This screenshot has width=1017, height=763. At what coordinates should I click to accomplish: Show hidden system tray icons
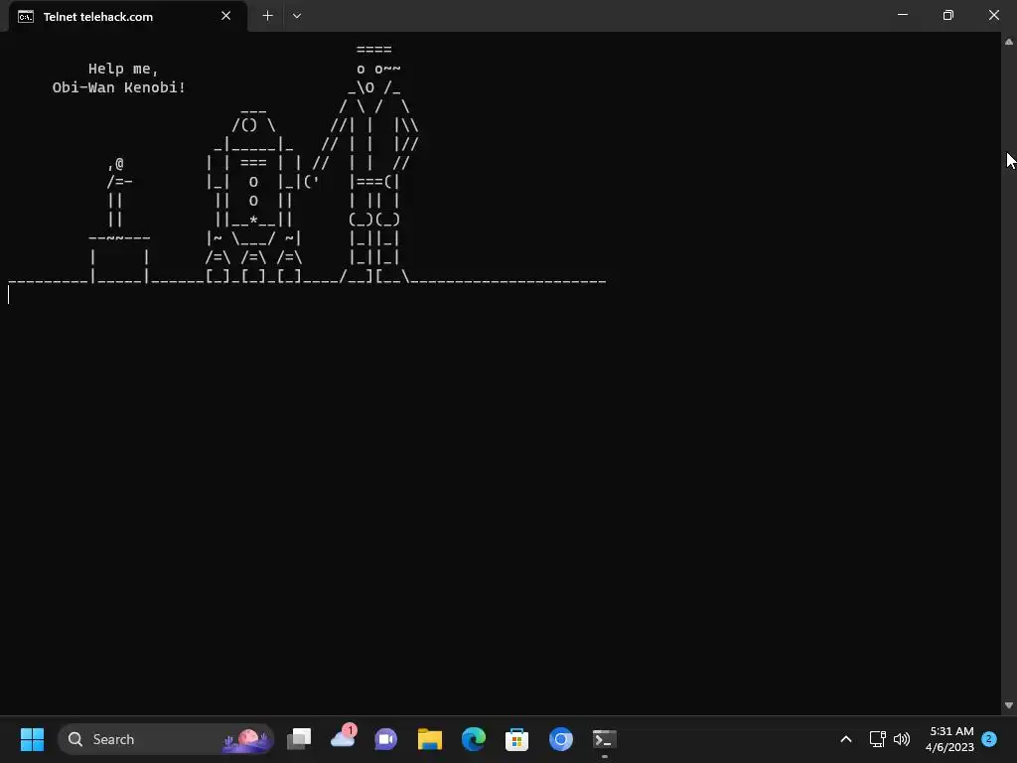coord(846,739)
